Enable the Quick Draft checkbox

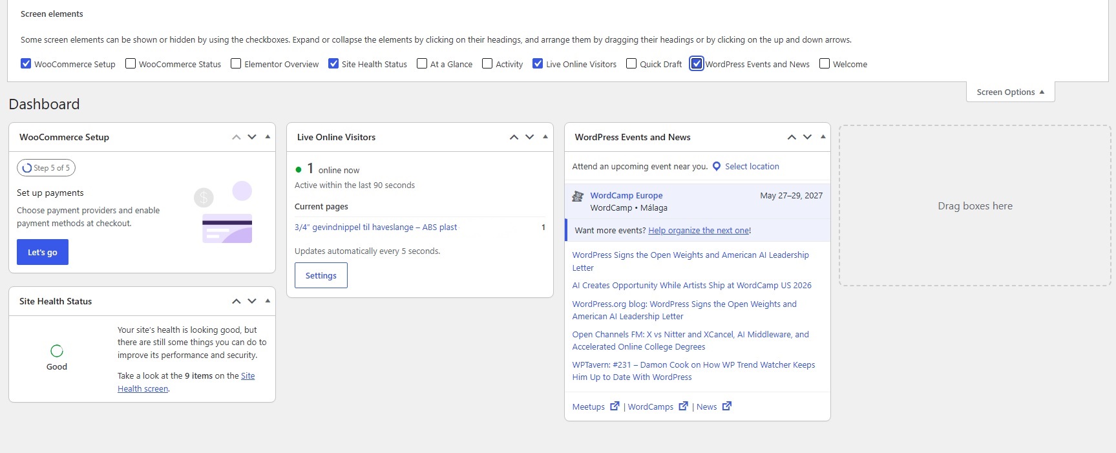[x=631, y=63]
